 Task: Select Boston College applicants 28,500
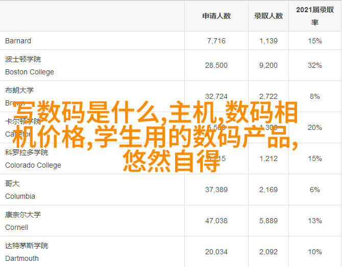pos(216,65)
